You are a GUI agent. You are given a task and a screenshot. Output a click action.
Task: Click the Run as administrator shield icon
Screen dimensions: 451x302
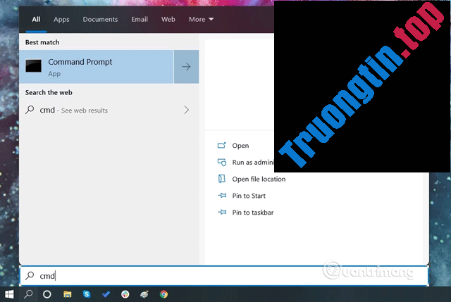coord(222,163)
